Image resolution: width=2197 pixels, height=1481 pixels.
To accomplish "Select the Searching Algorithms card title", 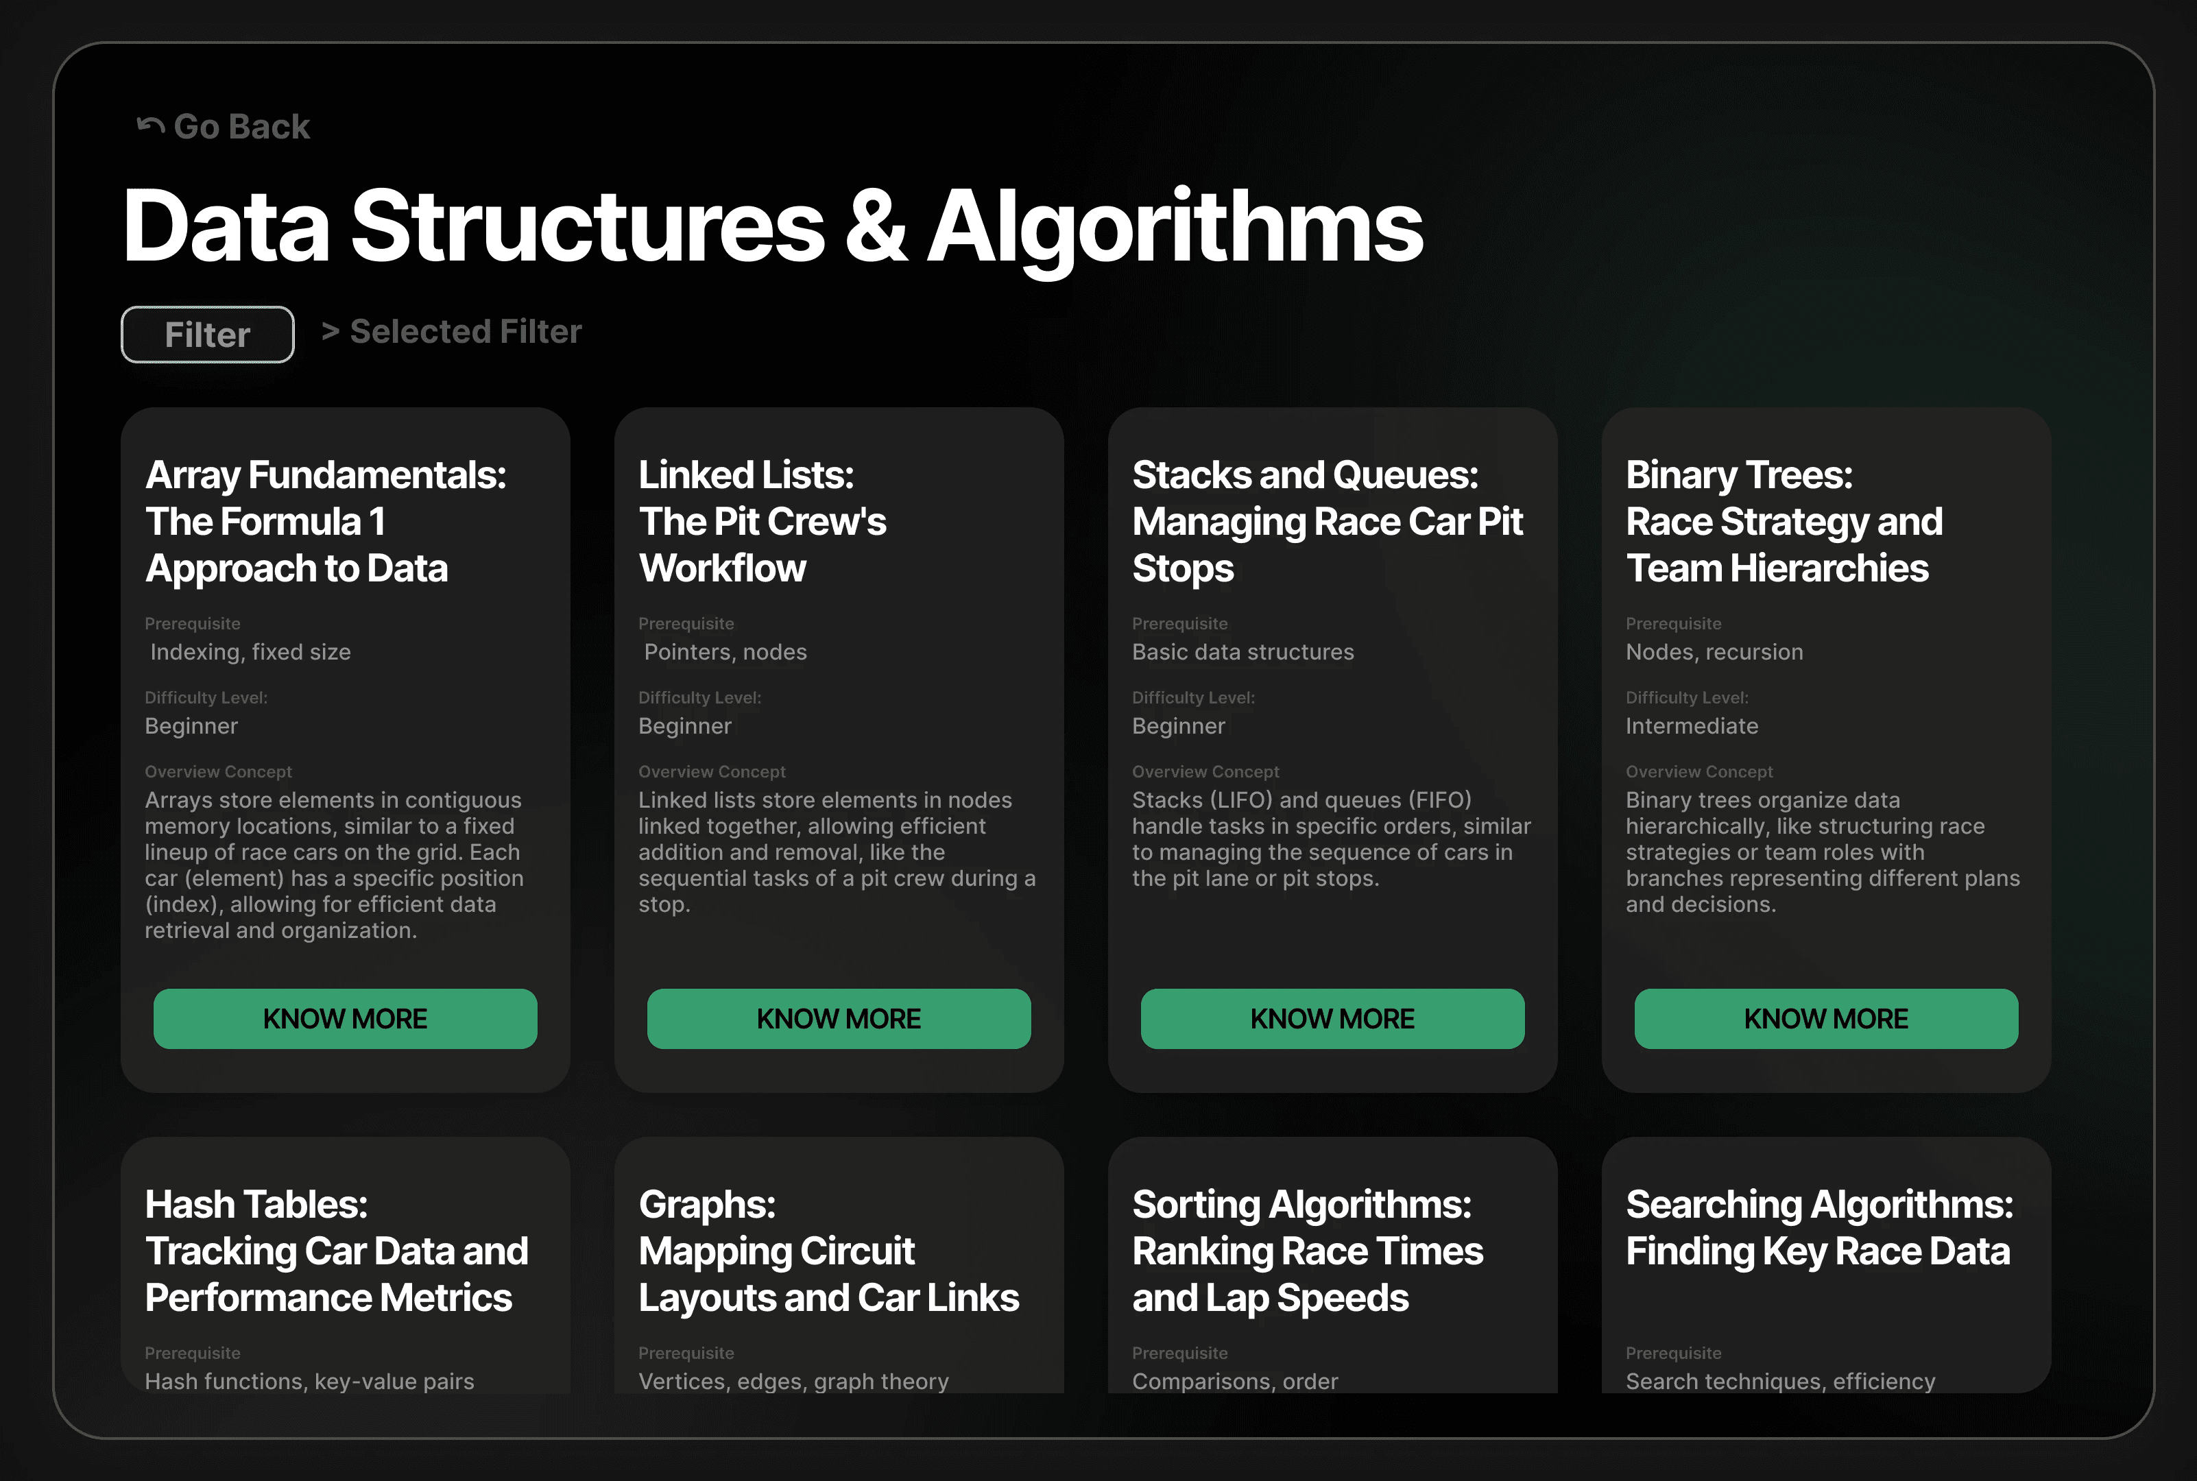I will 1818,1228.
